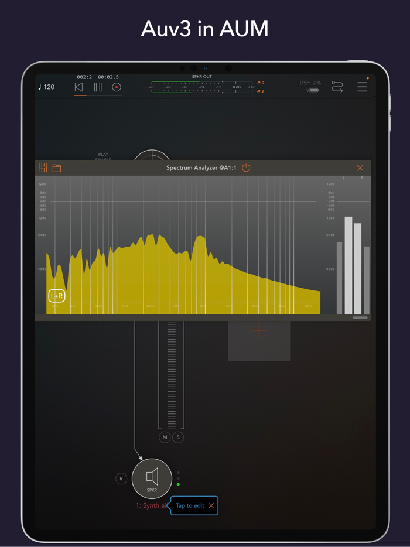Click the green output bus indicator dot
The image size is (410, 547).
(178, 484)
